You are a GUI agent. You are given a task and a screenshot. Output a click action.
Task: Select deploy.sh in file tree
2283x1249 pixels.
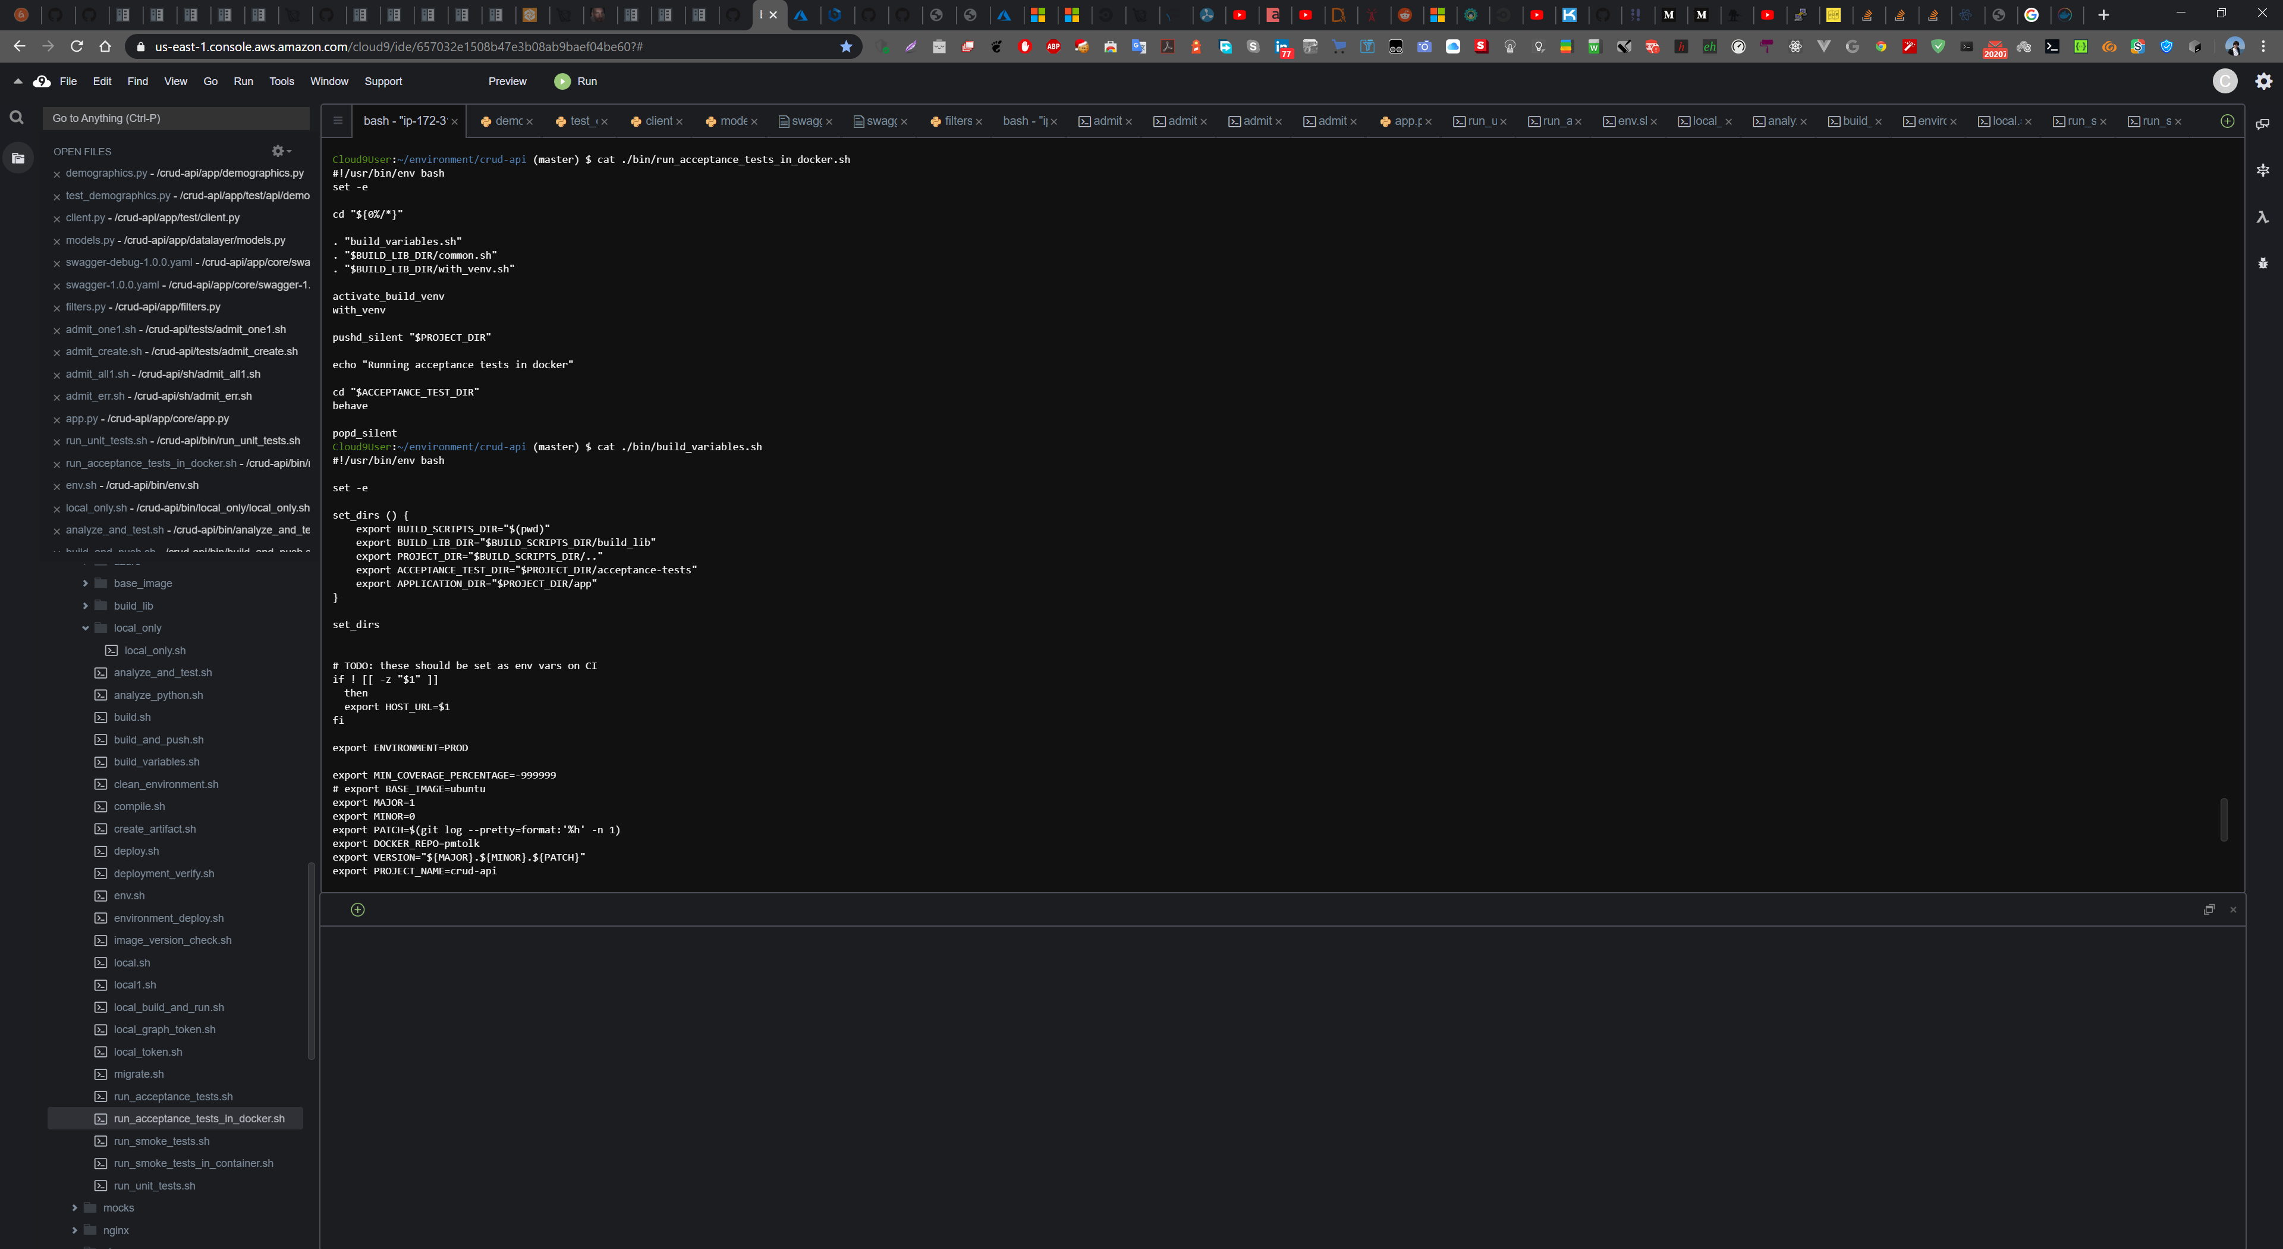tap(136, 851)
